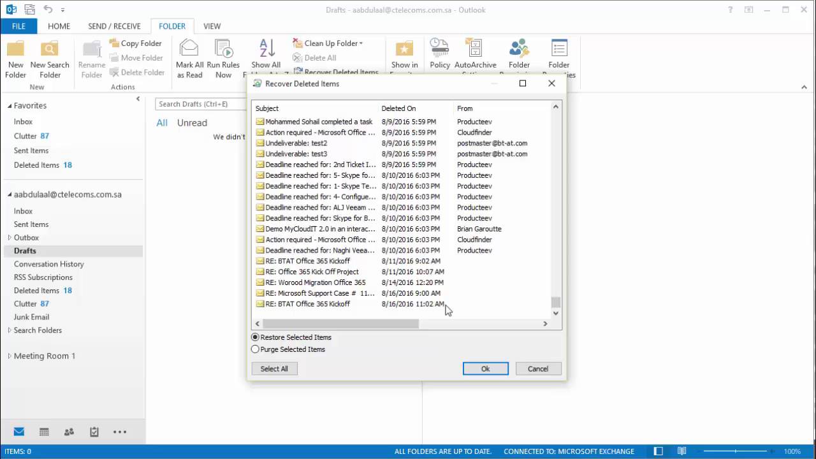Image resolution: width=816 pixels, height=459 pixels.
Task: Switch to Normal view in the status bar
Action: pyautogui.click(x=658, y=451)
